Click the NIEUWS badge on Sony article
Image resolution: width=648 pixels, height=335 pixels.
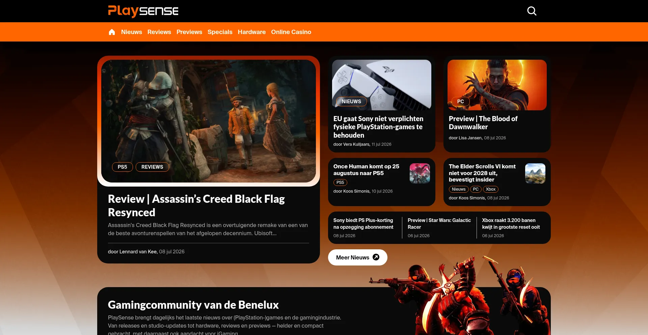(351, 102)
